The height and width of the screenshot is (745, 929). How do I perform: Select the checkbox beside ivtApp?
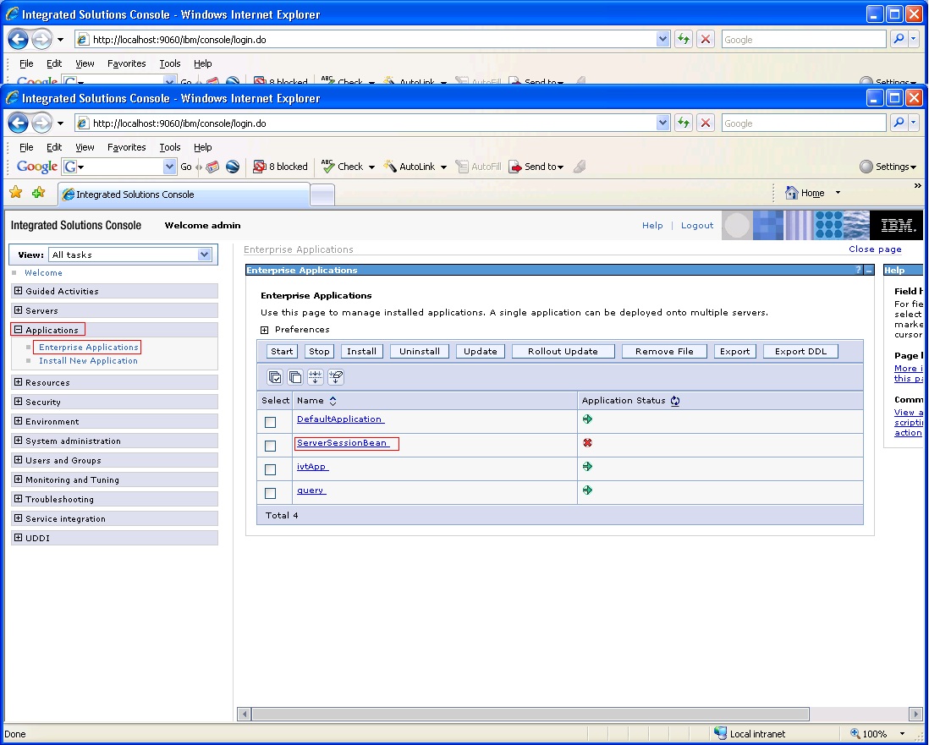pos(271,469)
